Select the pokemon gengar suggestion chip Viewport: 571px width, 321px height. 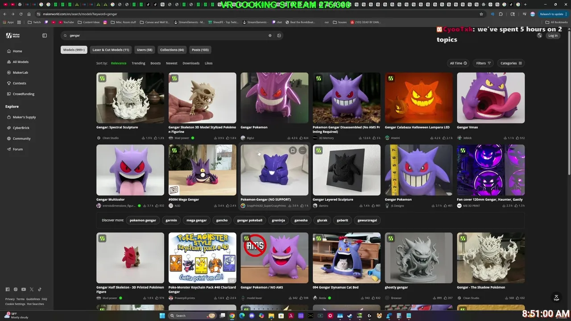point(143,220)
